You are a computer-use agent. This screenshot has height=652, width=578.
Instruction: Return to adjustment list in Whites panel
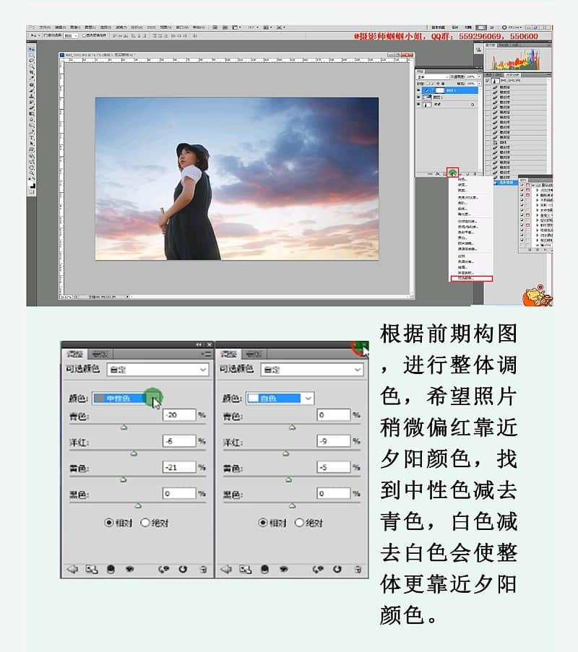226,569
